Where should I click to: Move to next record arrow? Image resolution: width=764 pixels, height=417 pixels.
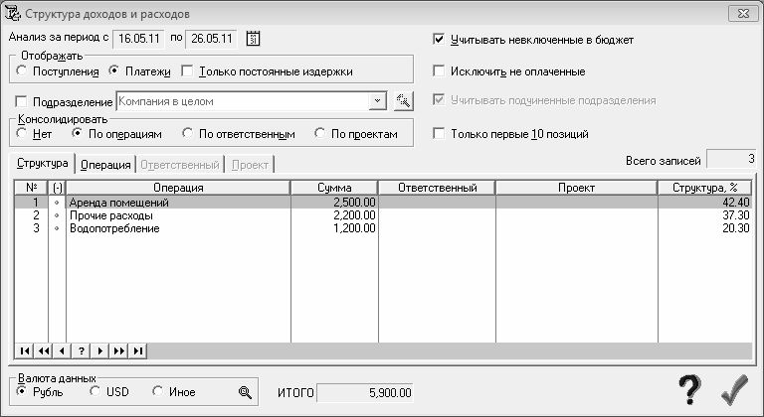[x=100, y=350]
